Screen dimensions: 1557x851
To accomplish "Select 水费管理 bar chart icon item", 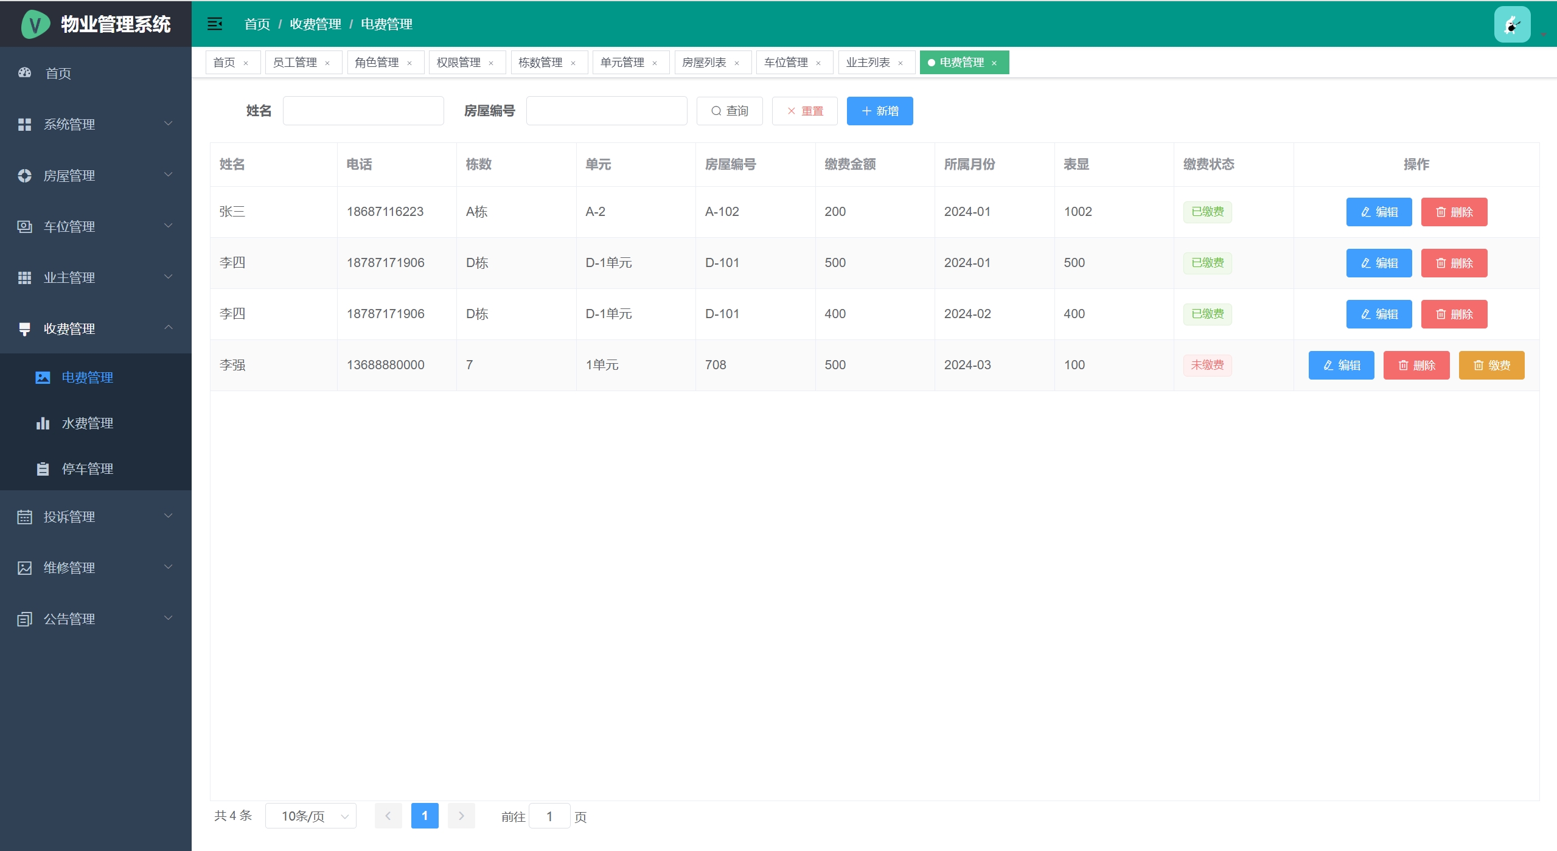I will (43, 423).
